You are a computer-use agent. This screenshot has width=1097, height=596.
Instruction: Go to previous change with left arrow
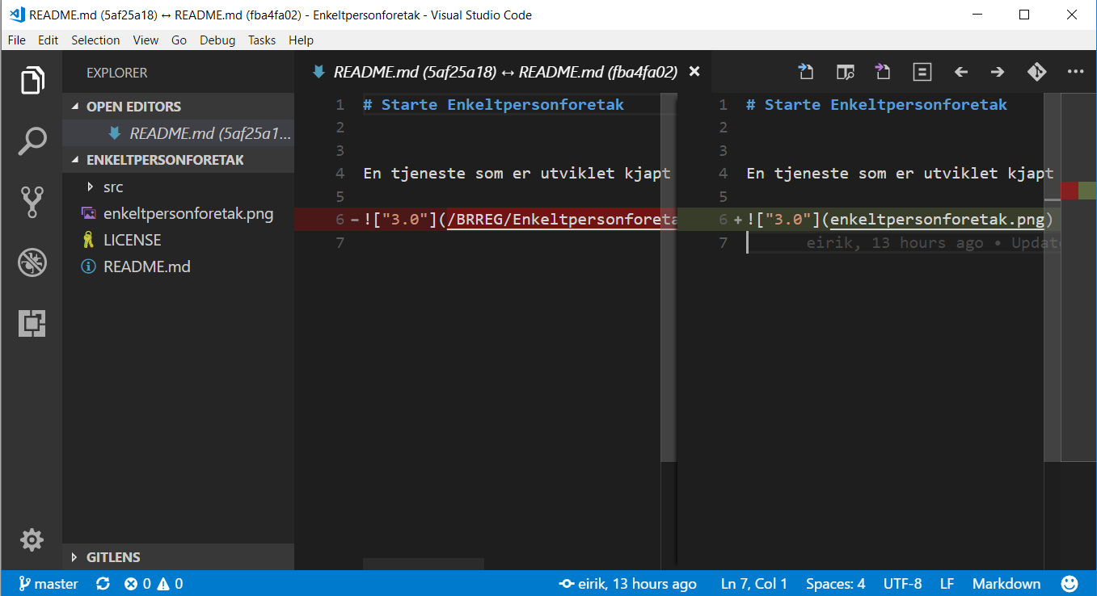(960, 72)
